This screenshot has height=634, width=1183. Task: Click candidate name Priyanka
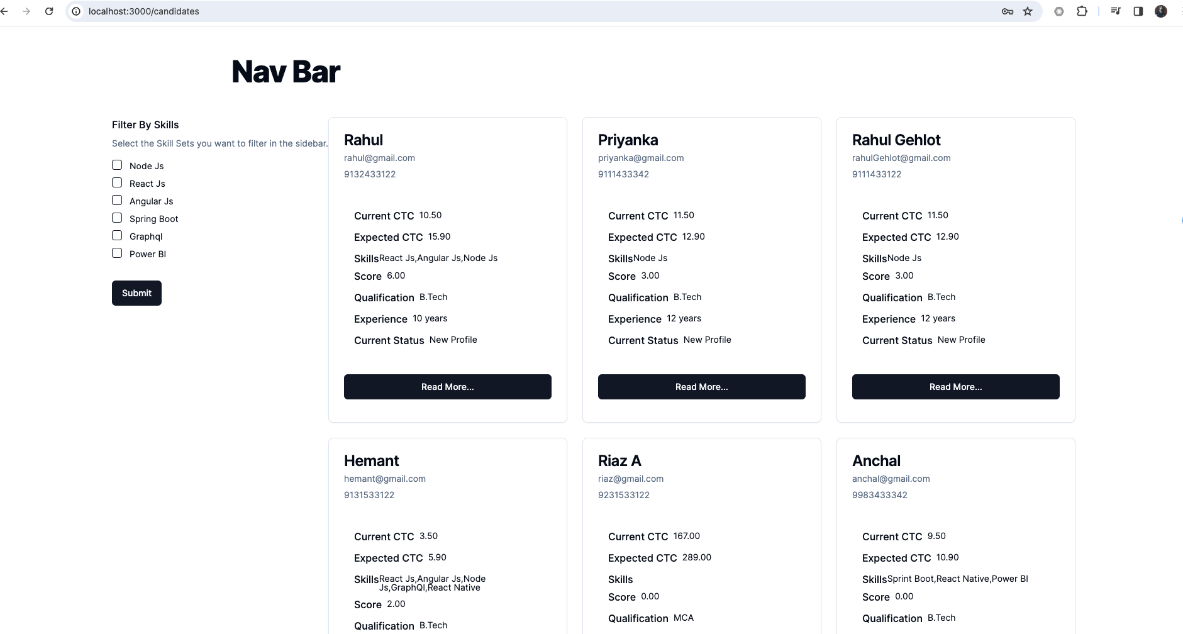click(628, 140)
